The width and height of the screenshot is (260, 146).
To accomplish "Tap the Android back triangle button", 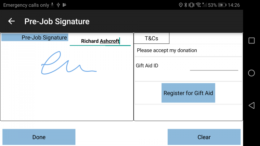I will (251, 105).
